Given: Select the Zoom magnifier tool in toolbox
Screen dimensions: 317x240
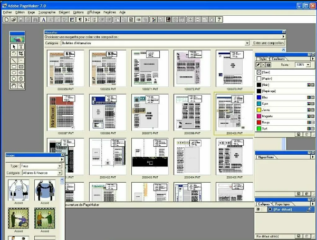Looking at the screenshot, I should [21, 86].
